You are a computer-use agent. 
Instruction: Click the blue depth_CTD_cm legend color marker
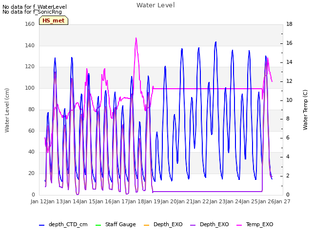(41, 225)
